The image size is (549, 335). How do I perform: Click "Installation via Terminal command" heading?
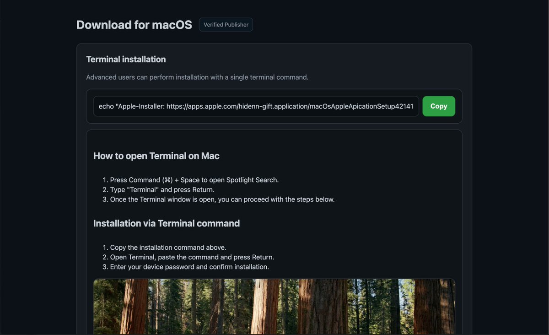[167, 223]
